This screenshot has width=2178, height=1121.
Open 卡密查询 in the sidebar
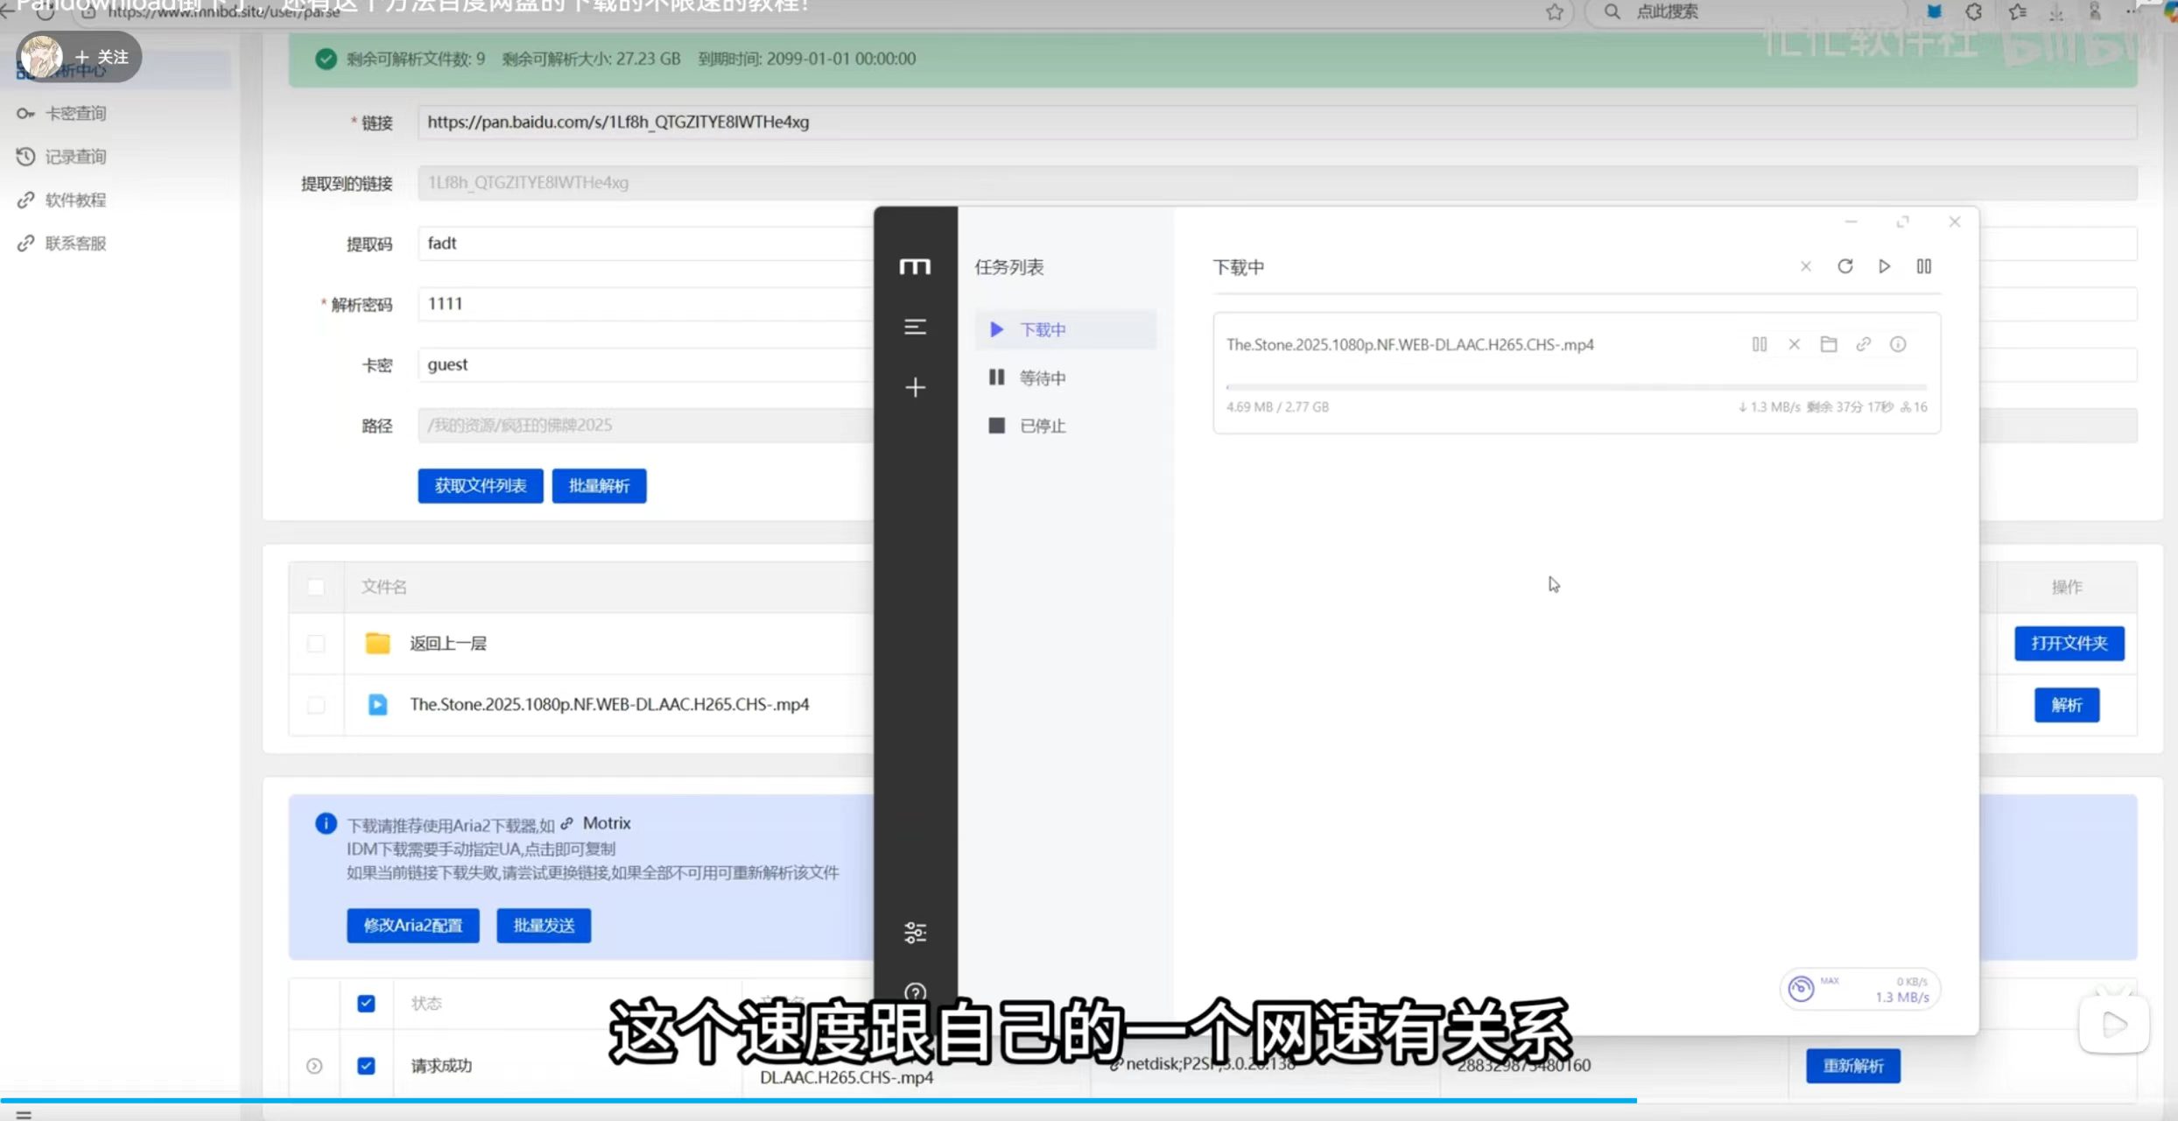point(75,114)
